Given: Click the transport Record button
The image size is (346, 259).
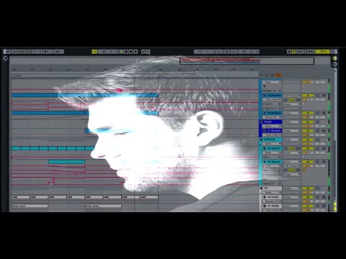Looking at the screenshot, I should coord(131,52).
